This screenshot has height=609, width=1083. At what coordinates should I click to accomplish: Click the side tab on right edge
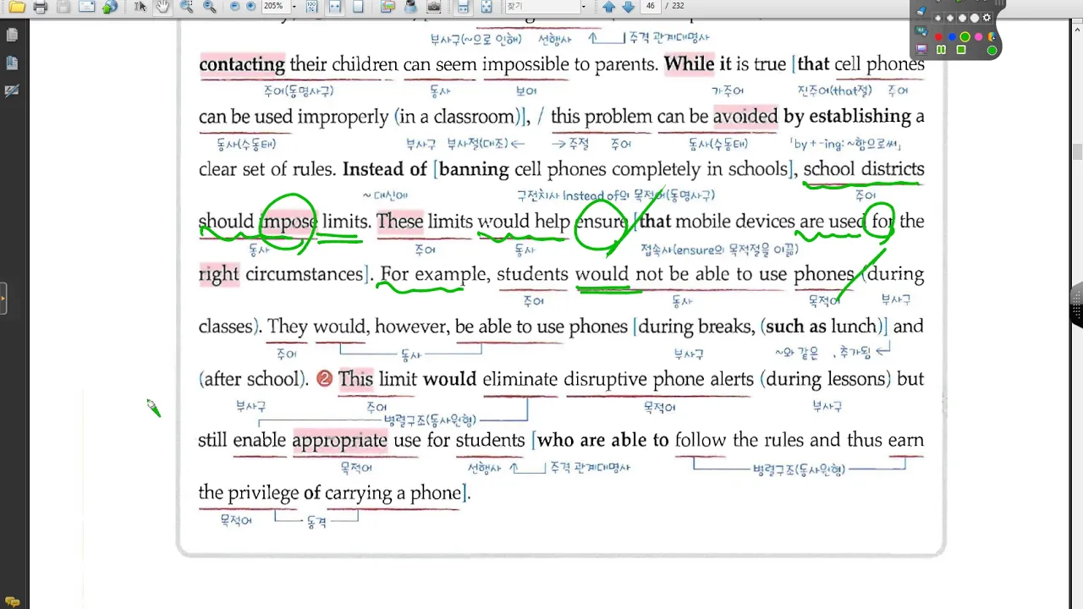click(1077, 304)
